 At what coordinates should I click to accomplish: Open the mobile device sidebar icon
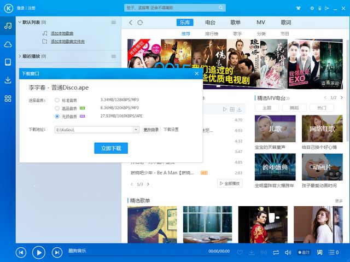pos(8,62)
